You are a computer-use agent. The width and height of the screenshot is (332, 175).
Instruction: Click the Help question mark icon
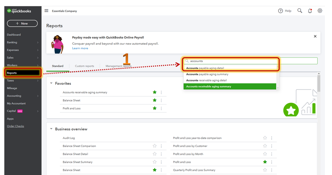point(280,11)
